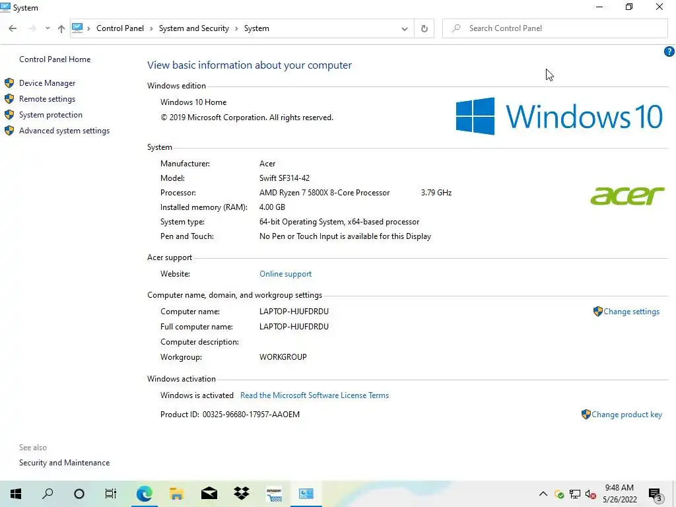Select the System breadcrumb item

pyautogui.click(x=257, y=28)
